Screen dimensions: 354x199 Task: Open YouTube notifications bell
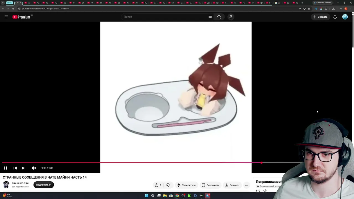click(x=335, y=17)
